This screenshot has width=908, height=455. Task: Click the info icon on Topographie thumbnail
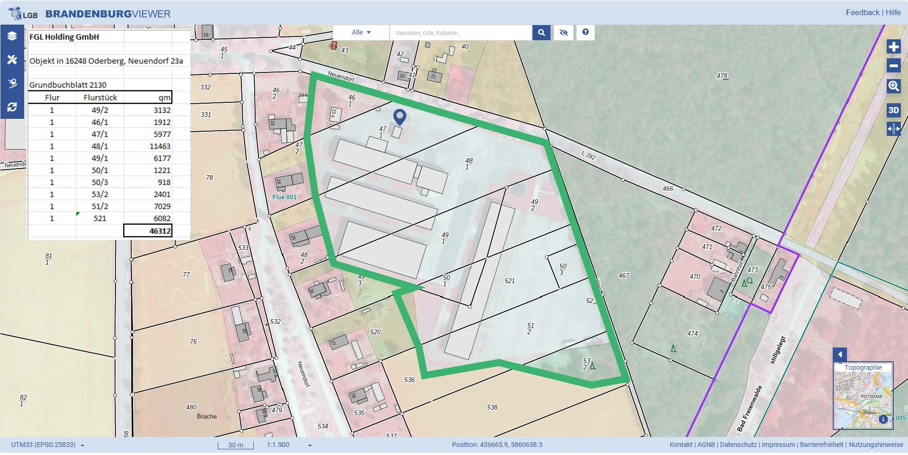pyautogui.click(x=883, y=419)
